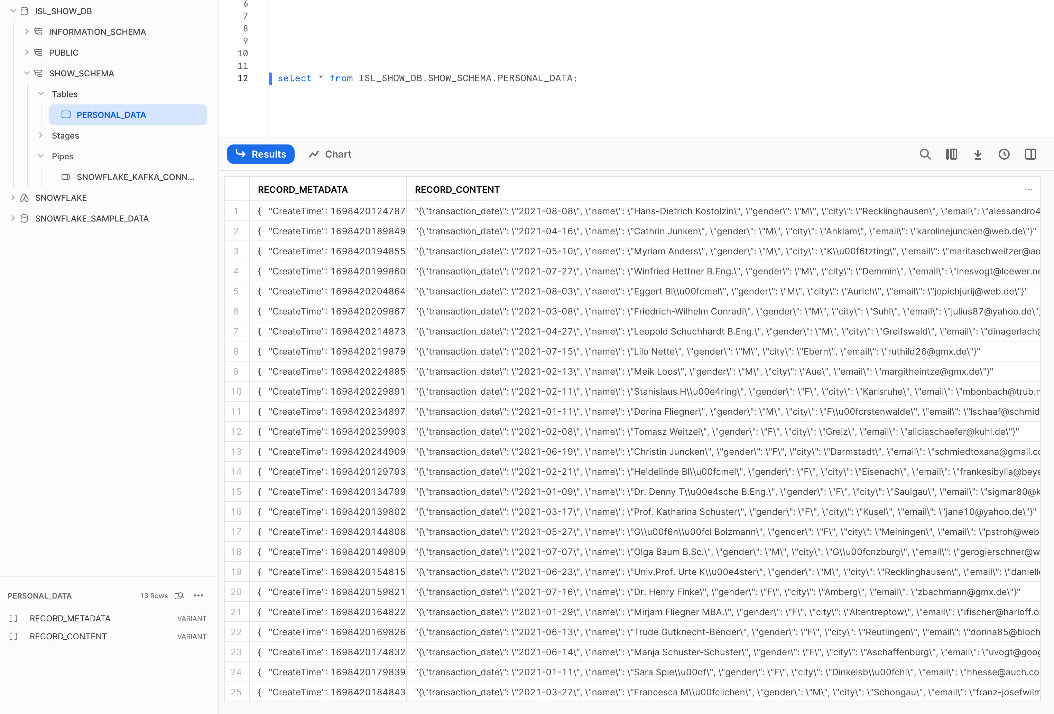Select row 1 metadata cell 1698420124787
Image resolution: width=1054 pixels, height=714 pixels.
(328, 211)
